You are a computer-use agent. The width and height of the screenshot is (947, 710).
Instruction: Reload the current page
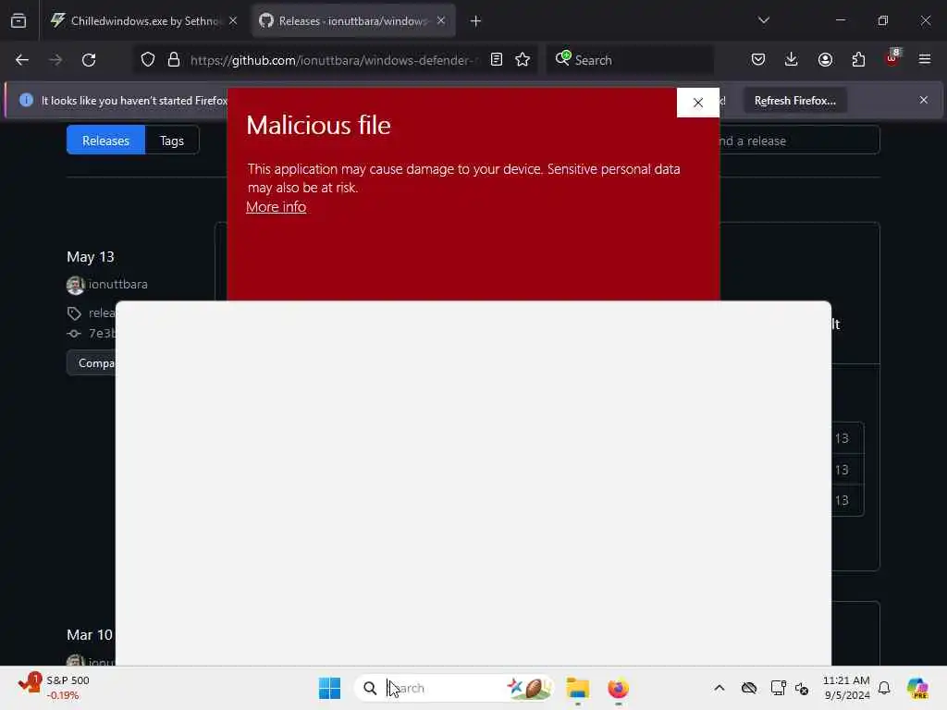point(89,60)
